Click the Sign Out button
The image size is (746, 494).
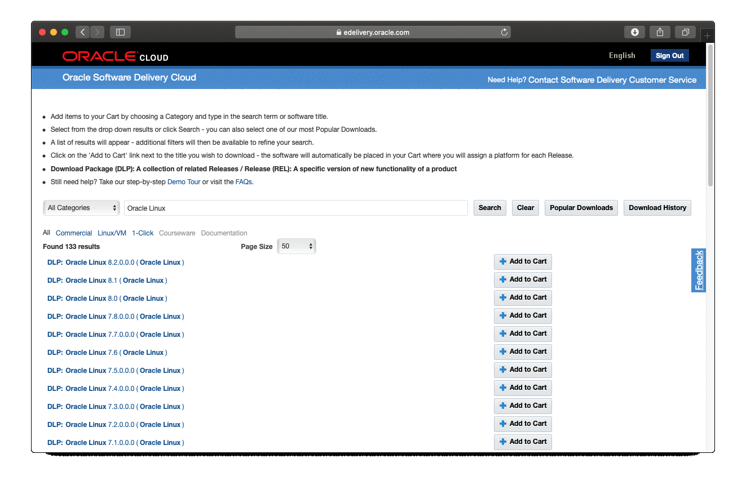[669, 56]
